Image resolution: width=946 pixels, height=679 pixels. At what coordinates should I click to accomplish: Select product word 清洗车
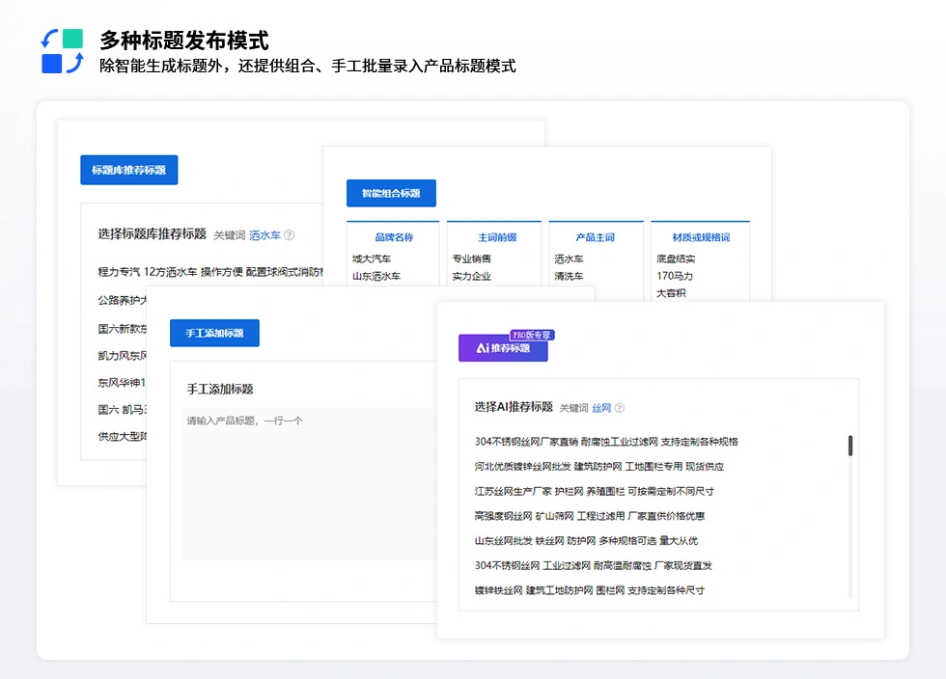569,276
